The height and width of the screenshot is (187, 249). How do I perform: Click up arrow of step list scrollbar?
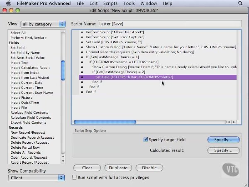[63, 157]
